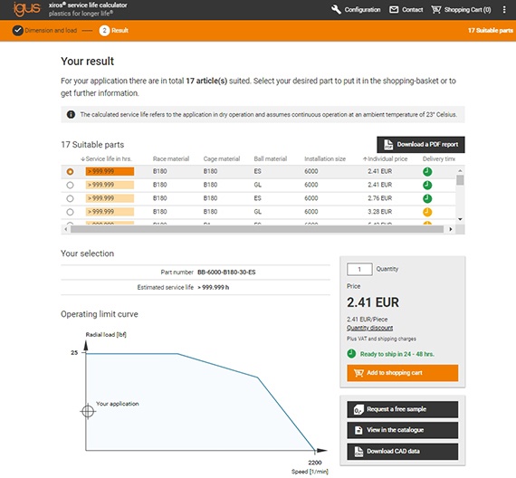This screenshot has height=478, width=516.
Task: Click the Quantity input field
Action: [x=359, y=269]
